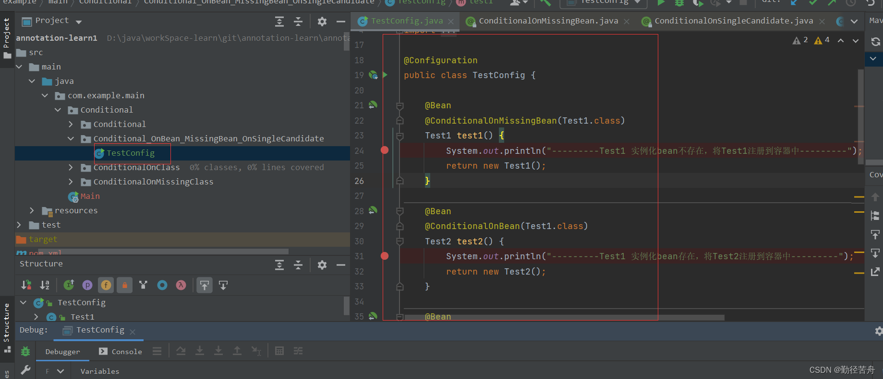Expand the resources folder
This screenshot has height=379, width=883.
click(x=32, y=210)
